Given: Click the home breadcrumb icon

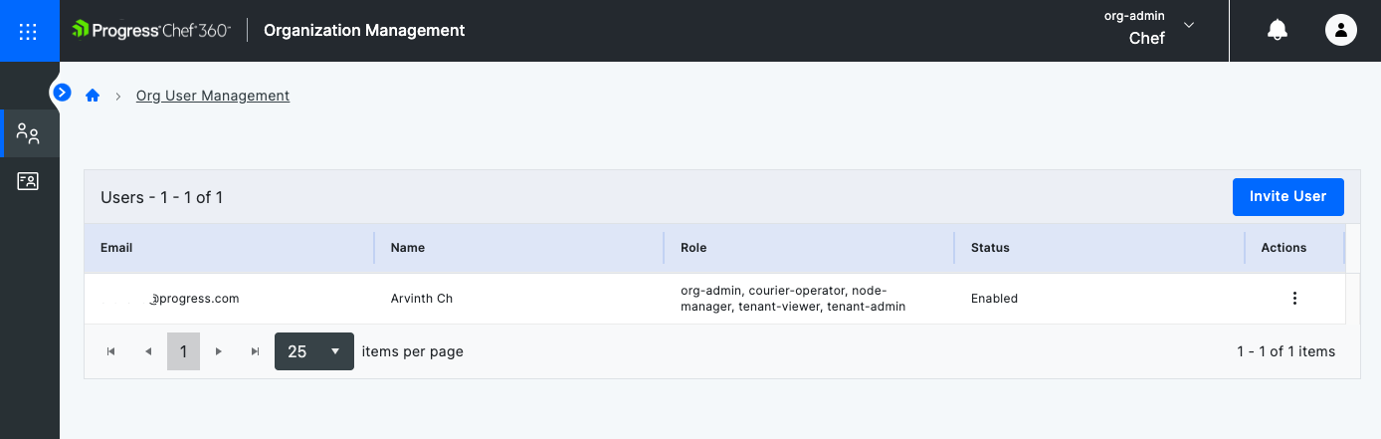Looking at the screenshot, I should [93, 96].
